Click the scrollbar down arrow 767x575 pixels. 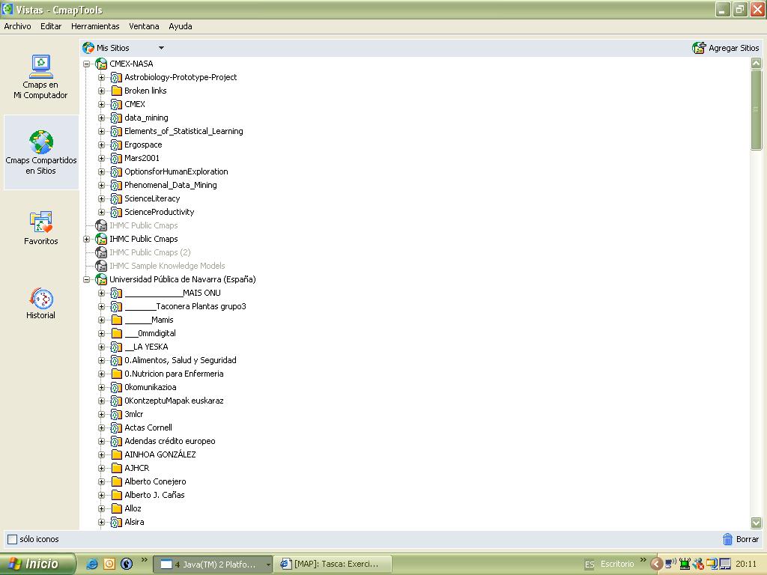tap(756, 523)
